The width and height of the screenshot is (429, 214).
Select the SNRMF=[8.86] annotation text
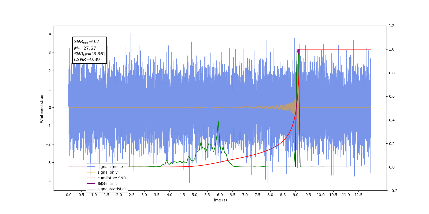coord(89,54)
